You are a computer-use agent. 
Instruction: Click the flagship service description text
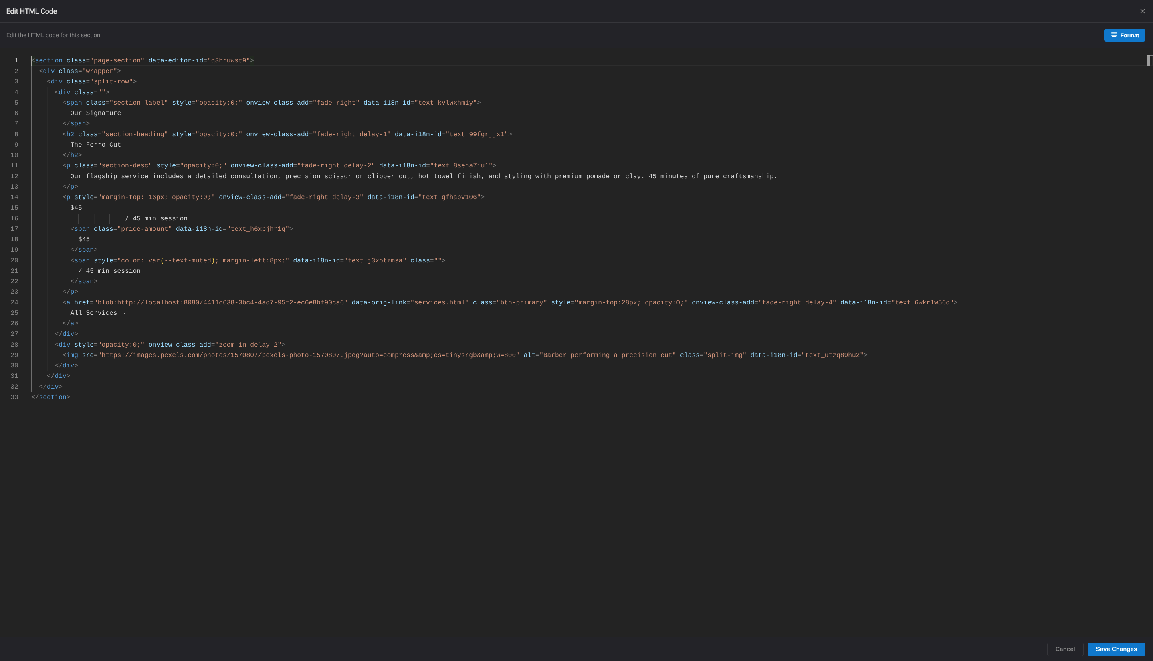tap(424, 177)
